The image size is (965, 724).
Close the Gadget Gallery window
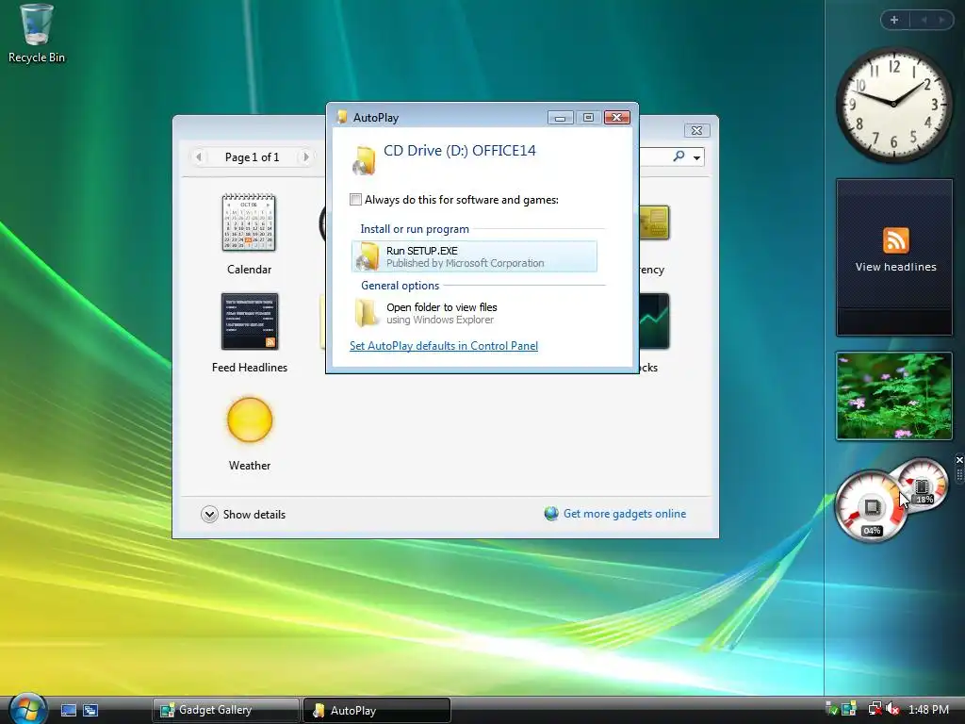[x=696, y=130]
